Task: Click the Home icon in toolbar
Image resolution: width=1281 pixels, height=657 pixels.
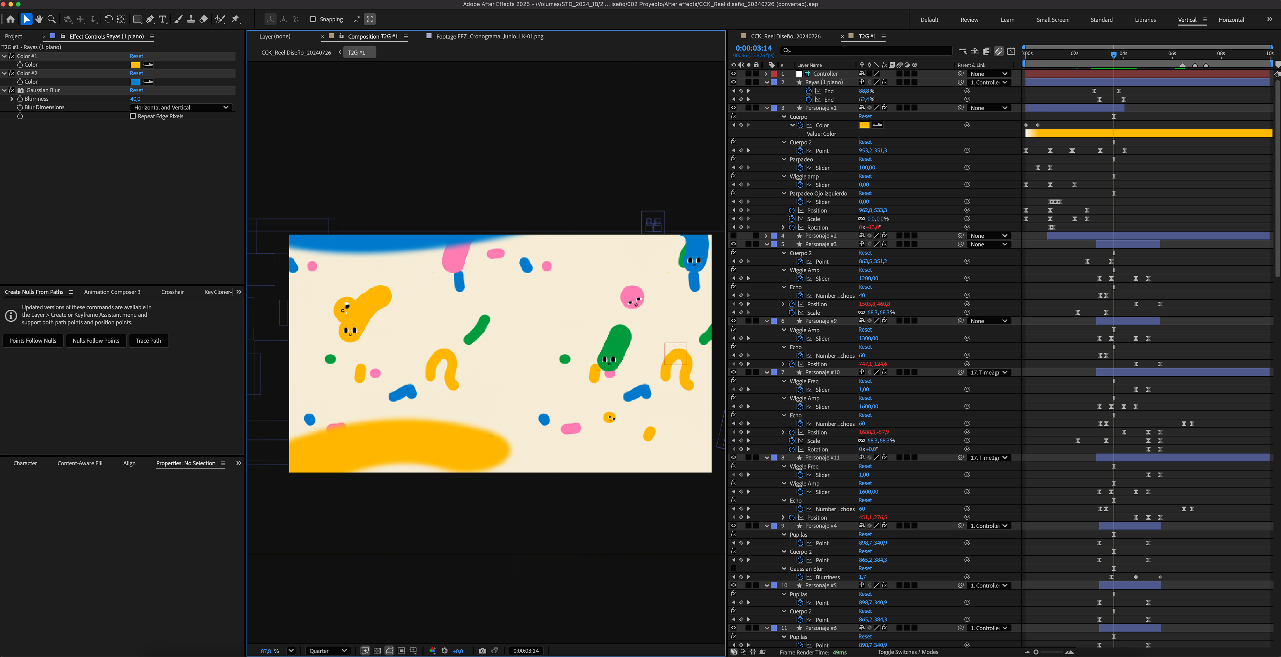Action: point(10,19)
